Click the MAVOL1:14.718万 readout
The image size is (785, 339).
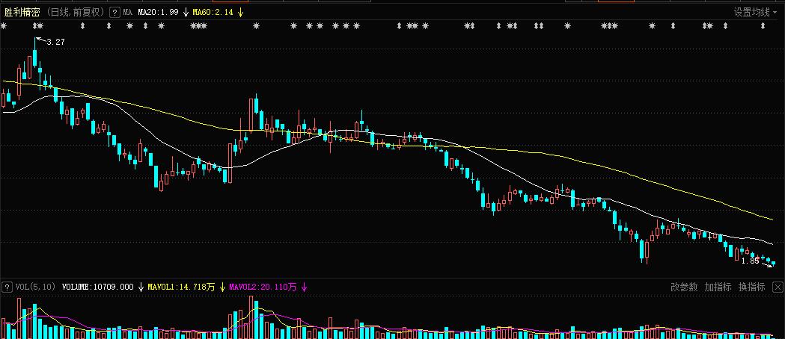[x=181, y=287]
